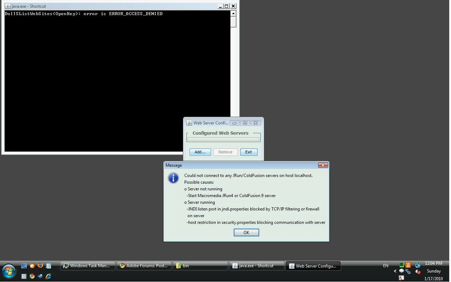The width and height of the screenshot is (451, 282).
Task: Click the ERROR_ACCESS_DENIED console text line
Action: [84, 14]
